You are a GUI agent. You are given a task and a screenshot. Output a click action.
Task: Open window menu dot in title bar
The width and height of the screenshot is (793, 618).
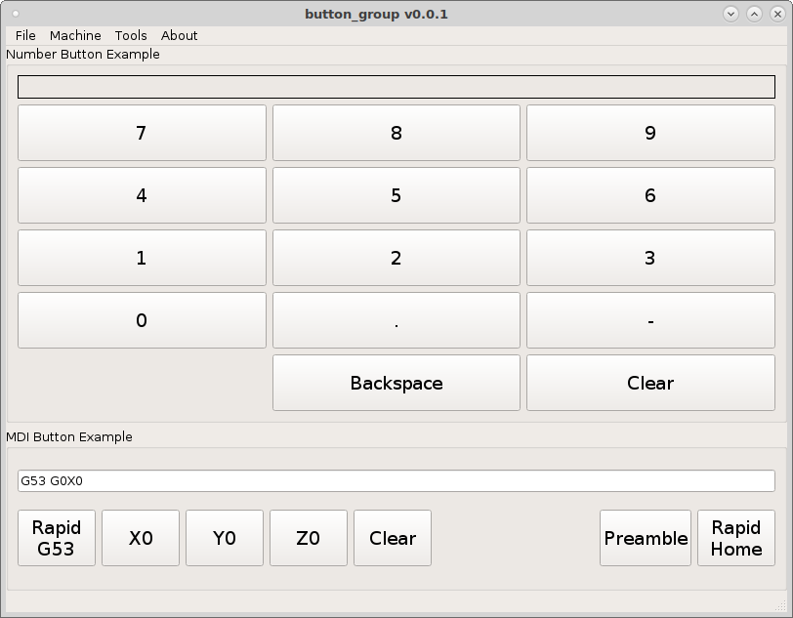click(x=16, y=15)
